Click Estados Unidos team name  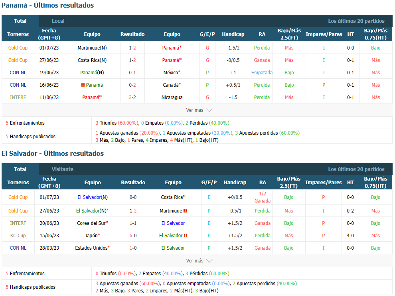pos(91,248)
